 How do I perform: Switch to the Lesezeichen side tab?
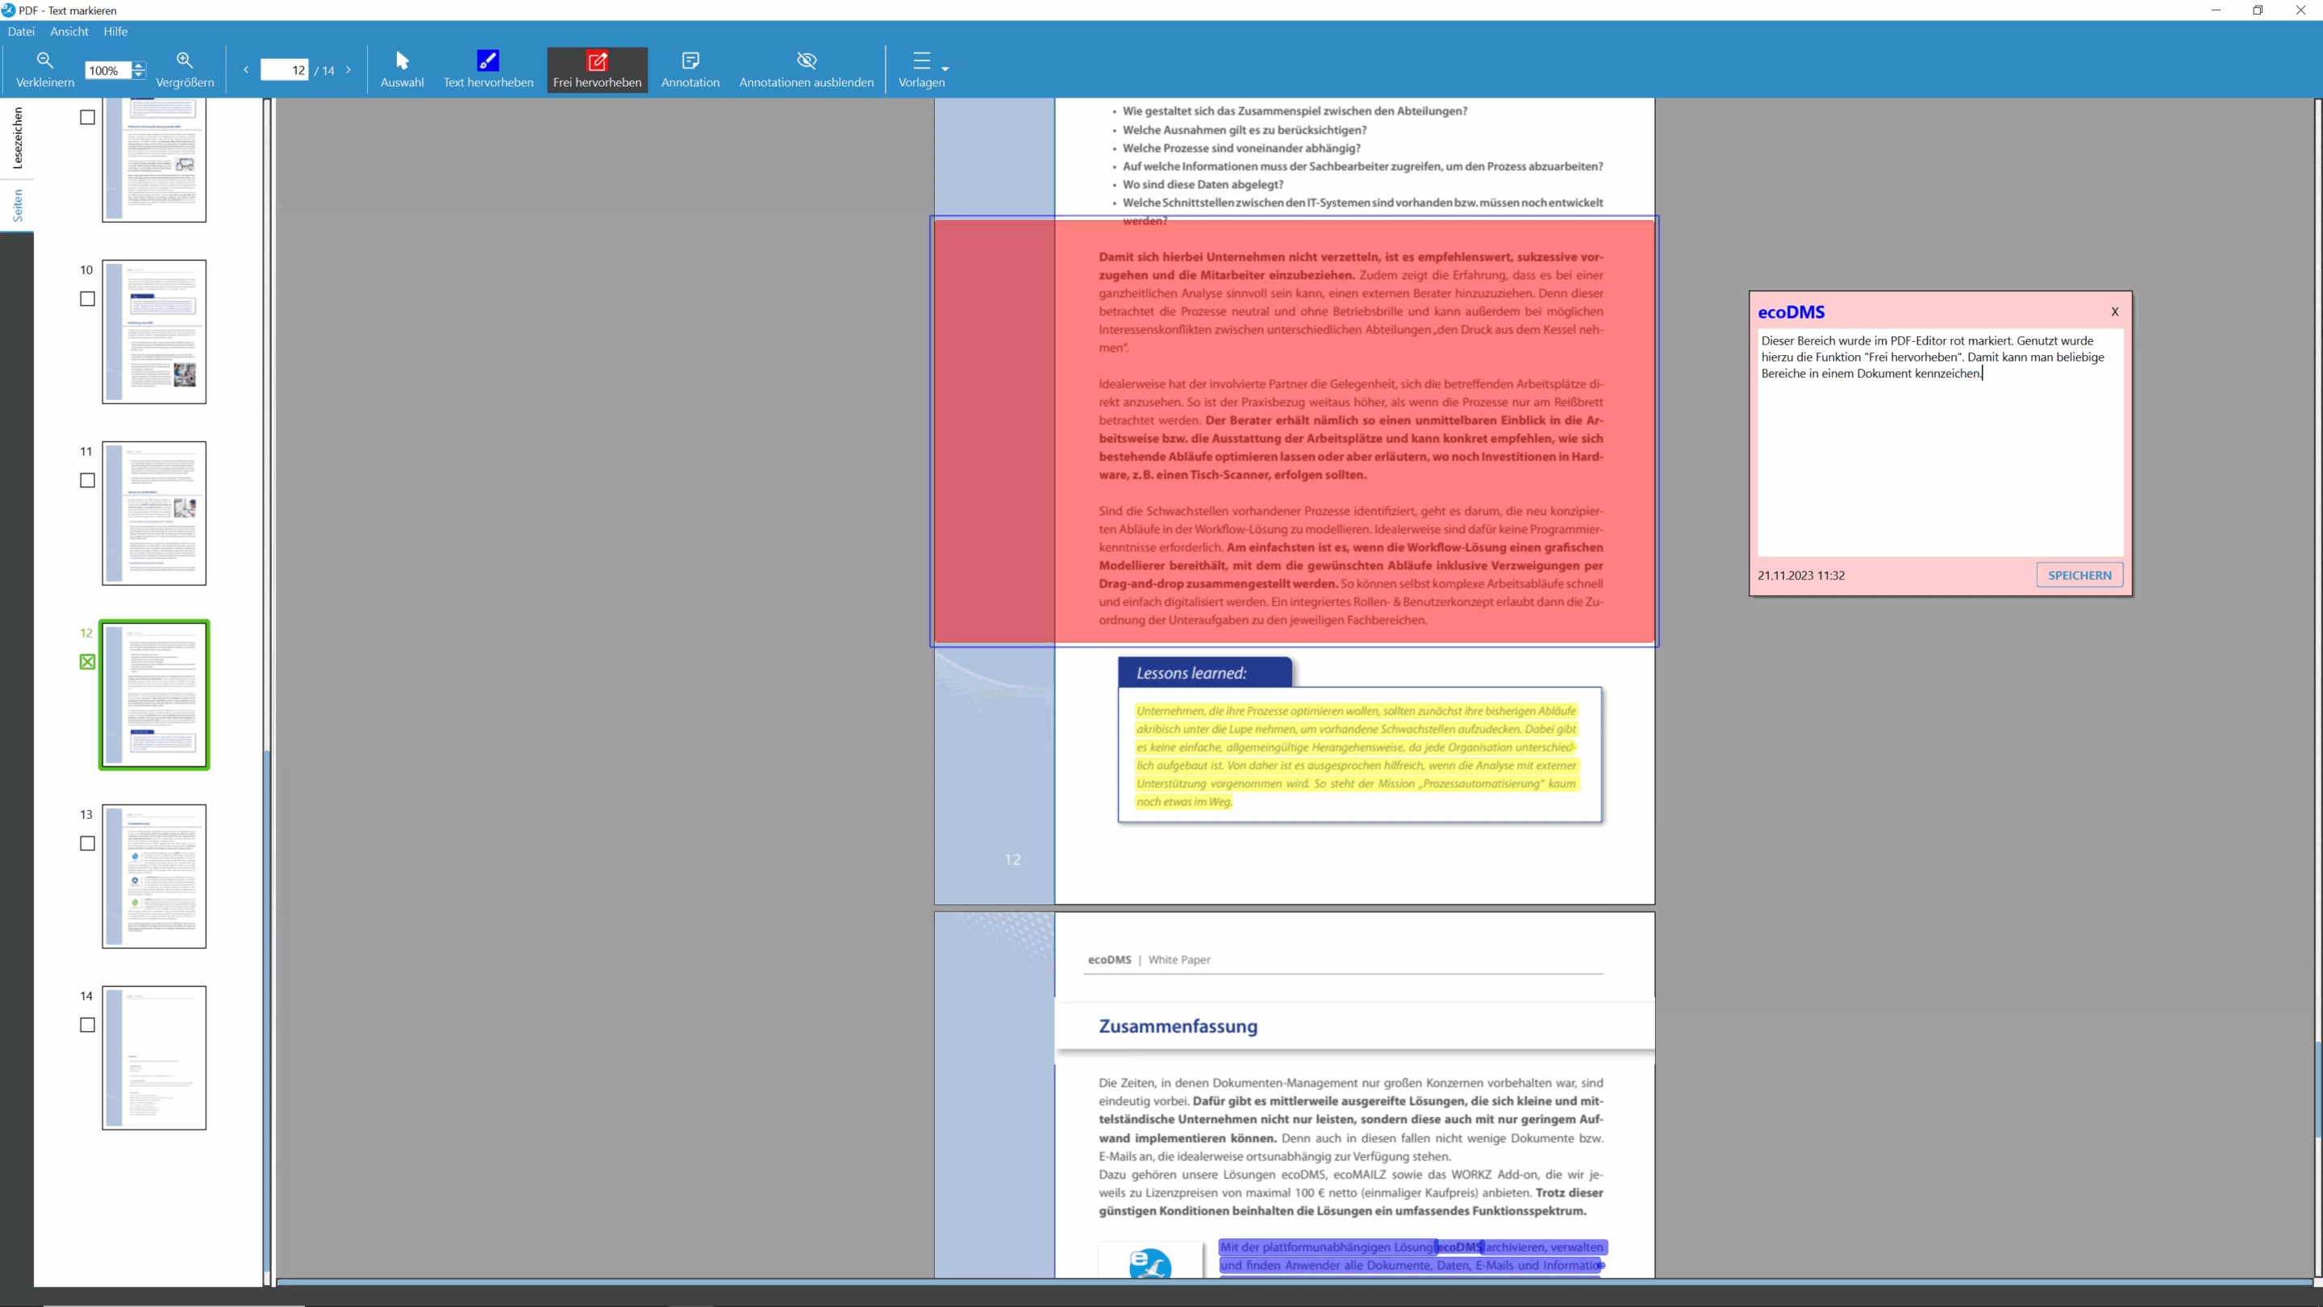coord(17,137)
